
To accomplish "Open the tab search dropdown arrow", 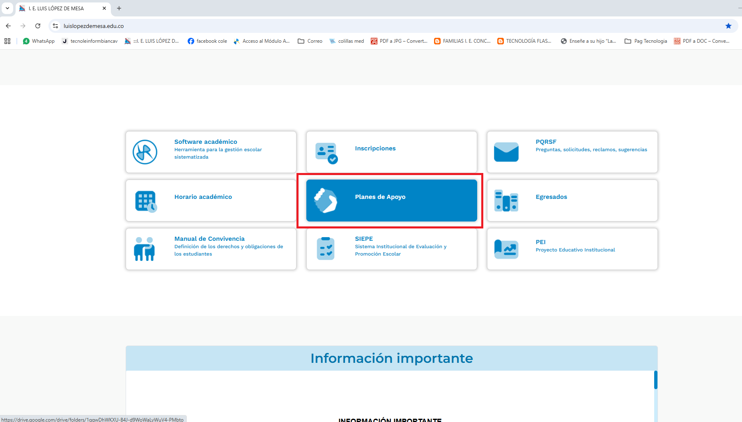I will 7,8.
